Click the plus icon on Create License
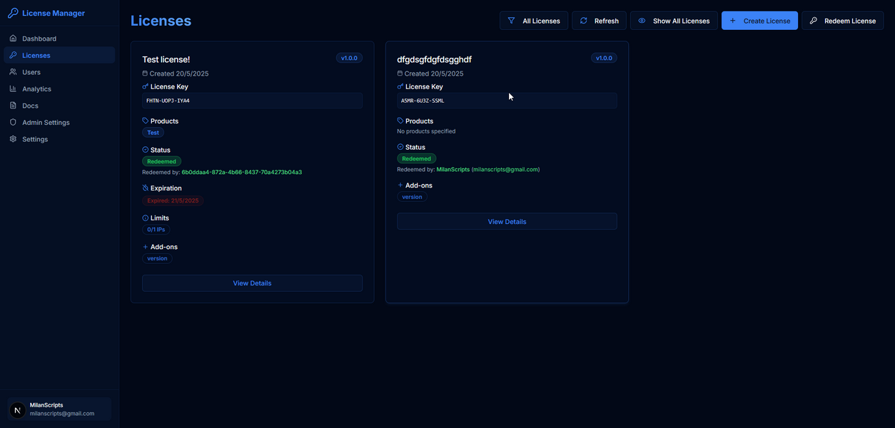 pos(732,21)
